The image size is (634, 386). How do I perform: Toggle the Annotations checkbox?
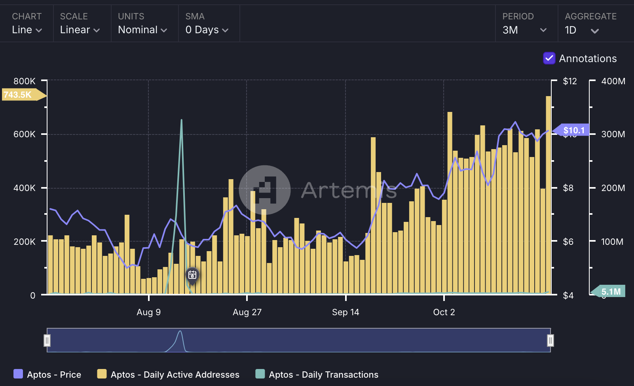point(549,59)
